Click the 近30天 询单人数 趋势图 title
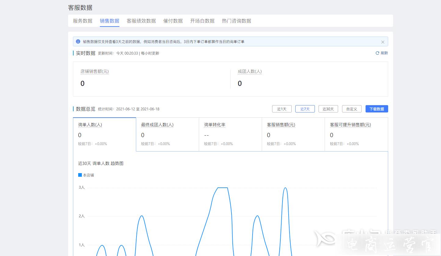This screenshot has width=441, height=256. [x=101, y=163]
